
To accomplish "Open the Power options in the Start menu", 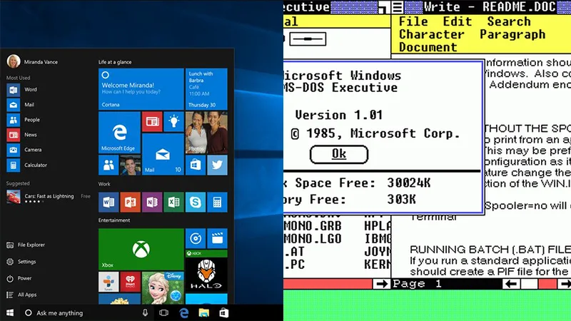I will [19, 278].
